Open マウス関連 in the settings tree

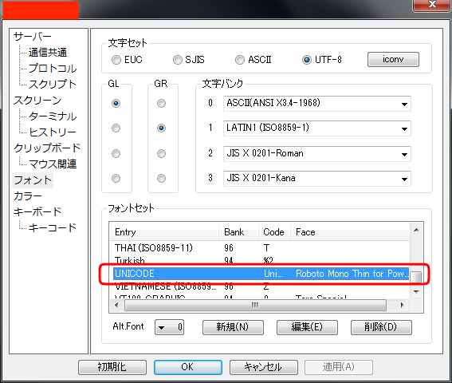[53, 164]
